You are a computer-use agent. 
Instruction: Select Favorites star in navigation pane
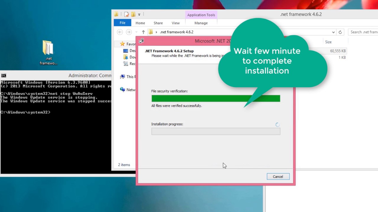122,44
